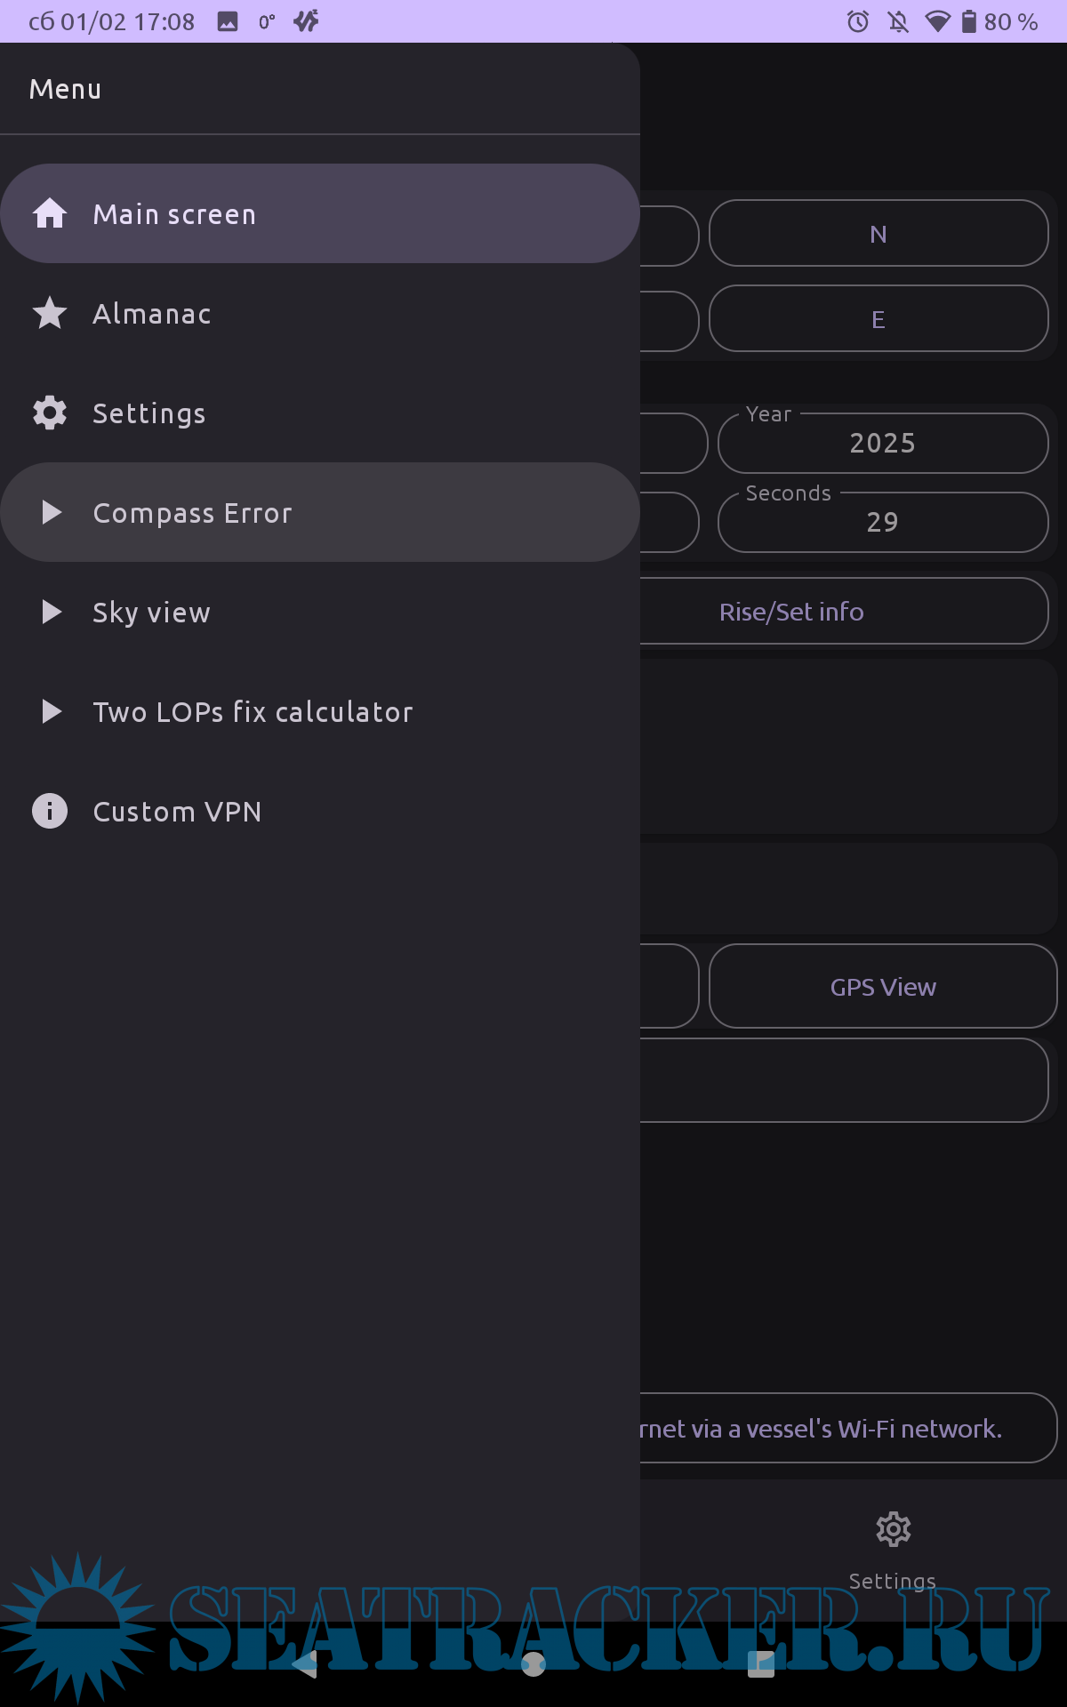This screenshot has width=1067, height=1707.
Task: Edit the Year input field
Action: 882,444
